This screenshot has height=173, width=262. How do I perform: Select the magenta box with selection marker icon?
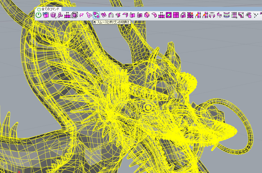[x=249, y=15]
